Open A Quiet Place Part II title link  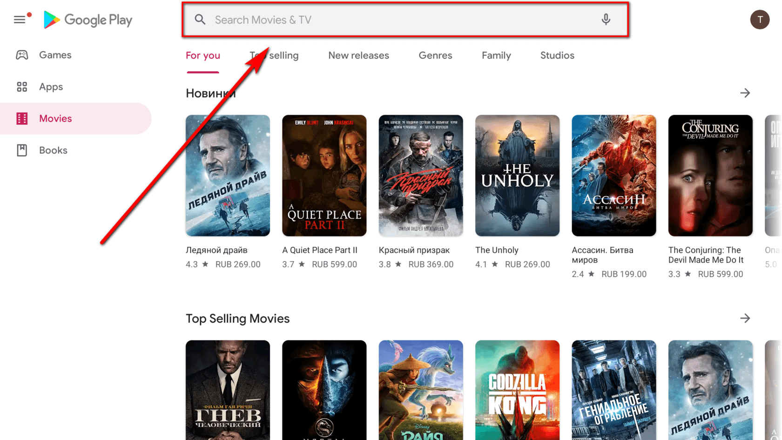[320, 250]
